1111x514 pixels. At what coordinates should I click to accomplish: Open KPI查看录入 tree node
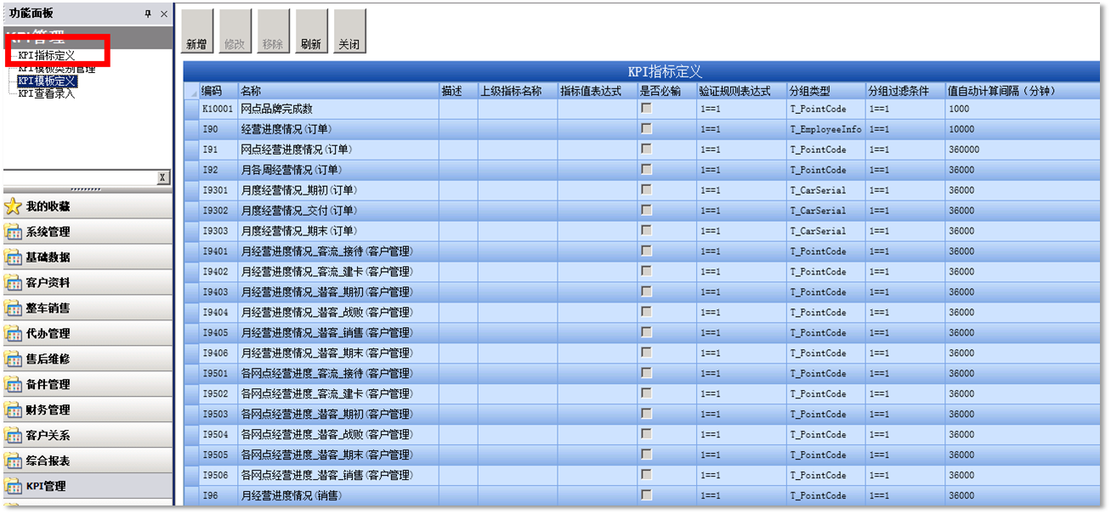point(47,93)
